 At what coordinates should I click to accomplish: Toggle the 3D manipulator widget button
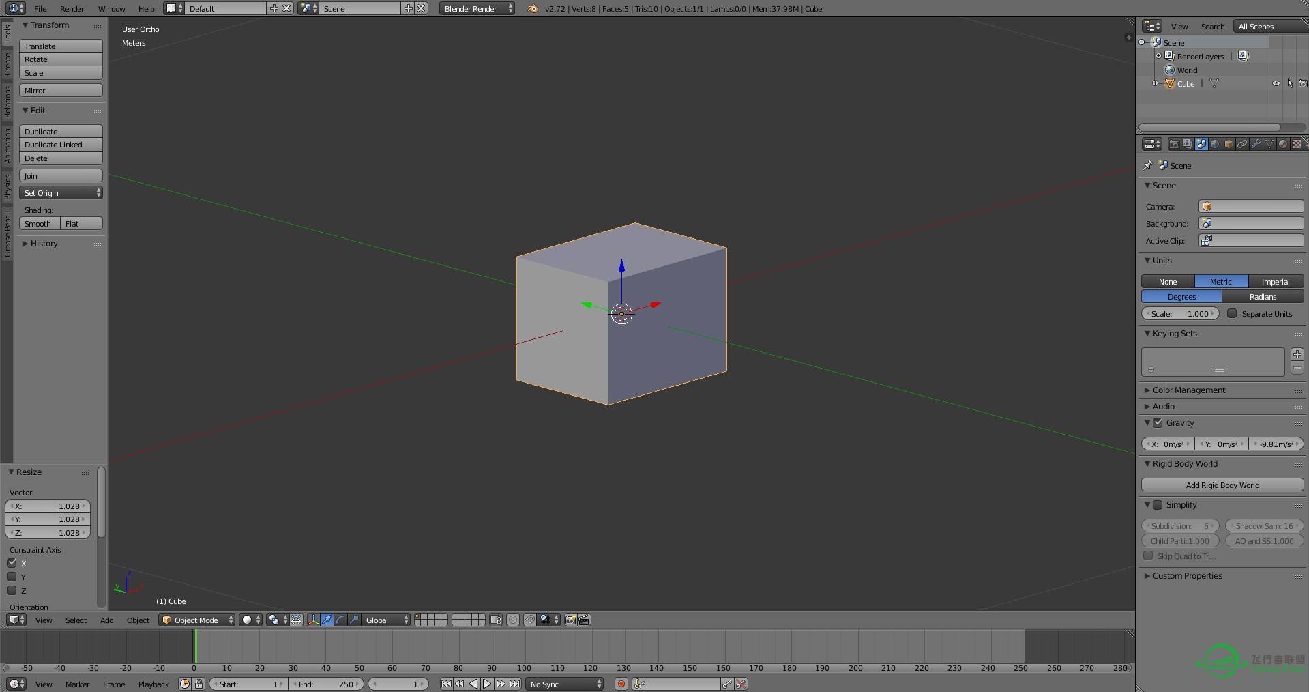[313, 620]
